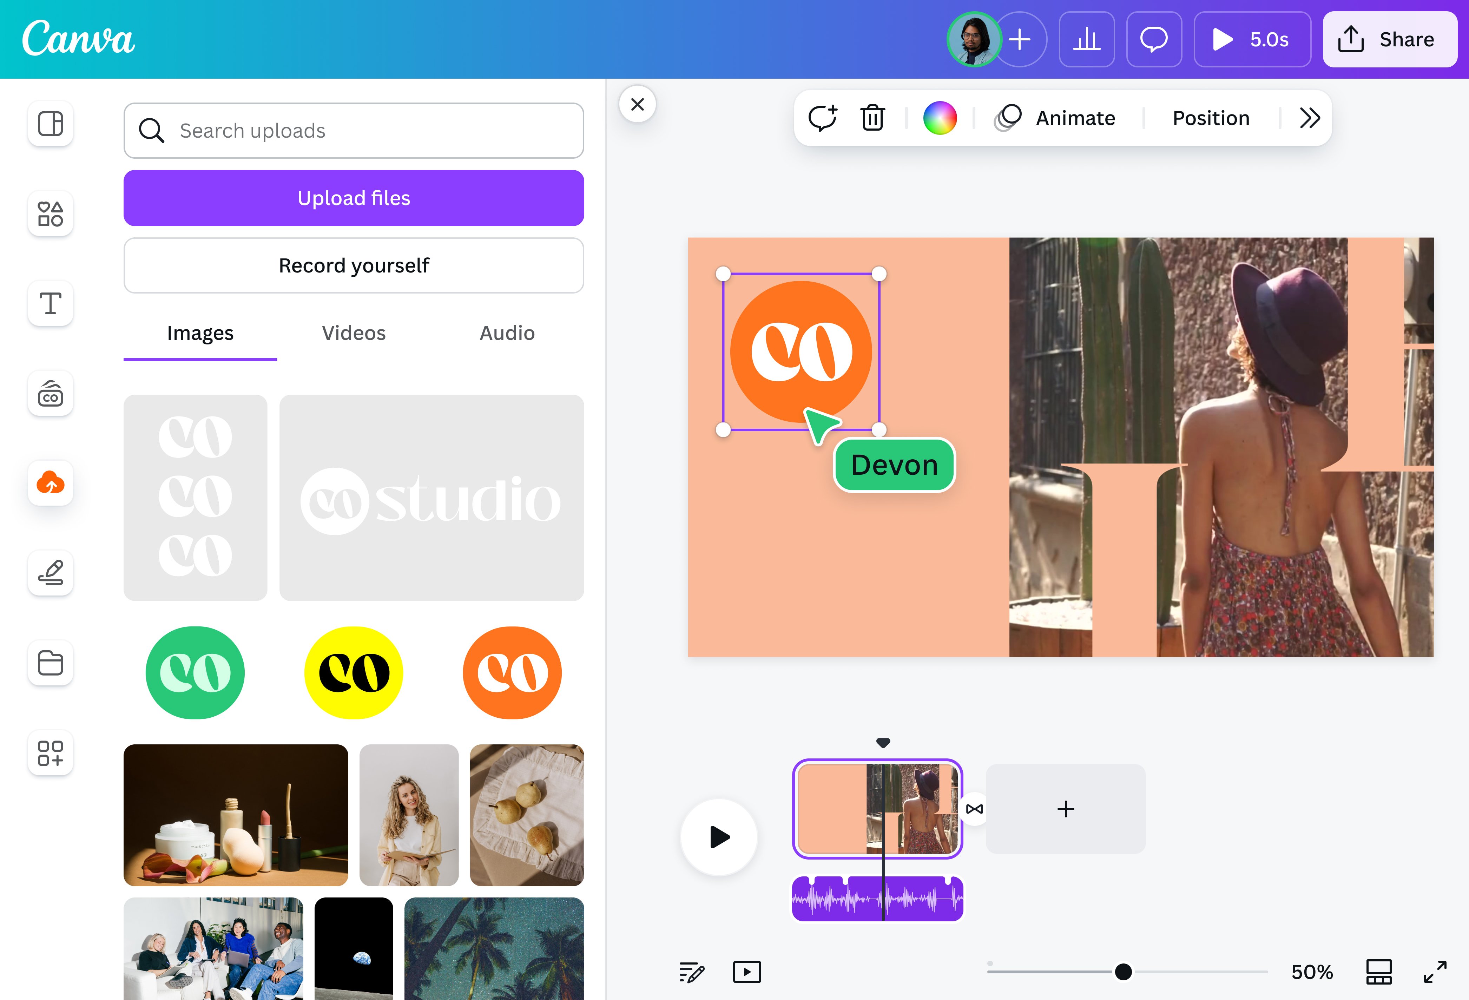1469x1000 pixels.
Task: Delete the selected logo element
Action: [x=872, y=118]
